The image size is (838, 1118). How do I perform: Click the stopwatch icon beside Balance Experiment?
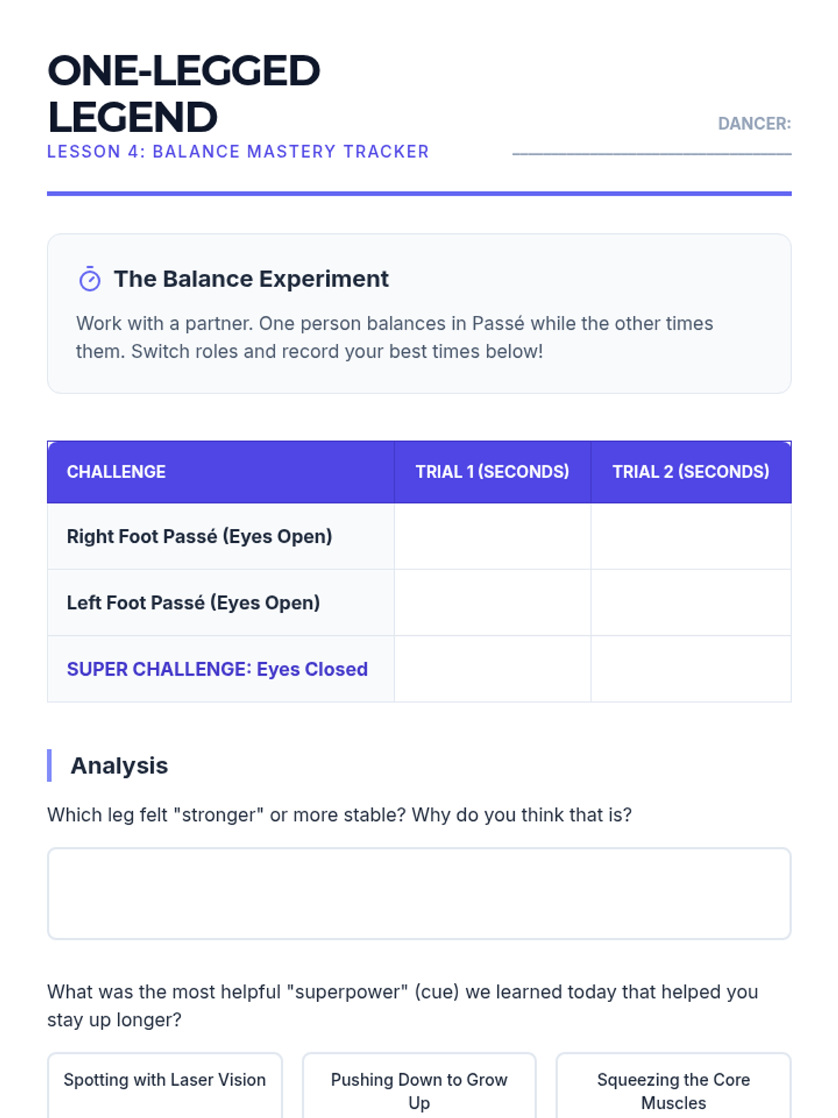pos(89,279)
